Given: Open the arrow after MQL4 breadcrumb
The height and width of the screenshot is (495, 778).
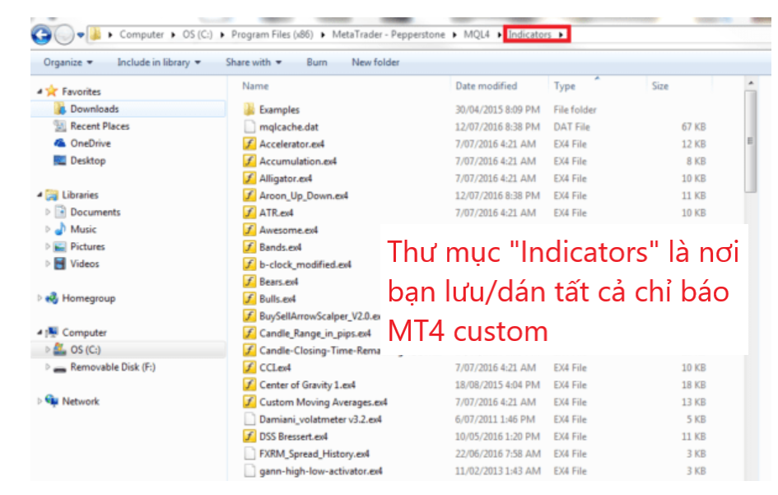Looking at the screenshot, I should pyautogui.click(x=499, y=35).
